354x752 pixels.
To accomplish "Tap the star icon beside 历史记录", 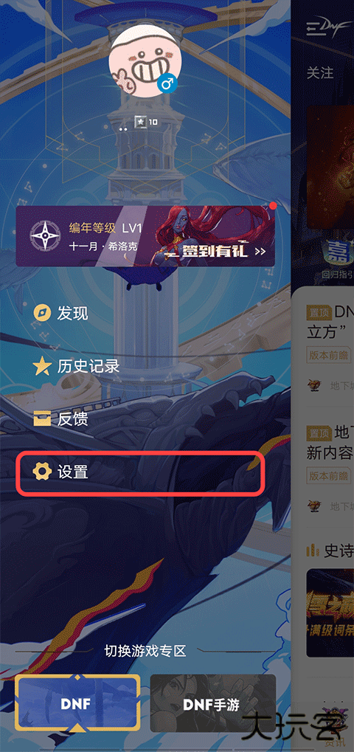I will coord(42,367).
